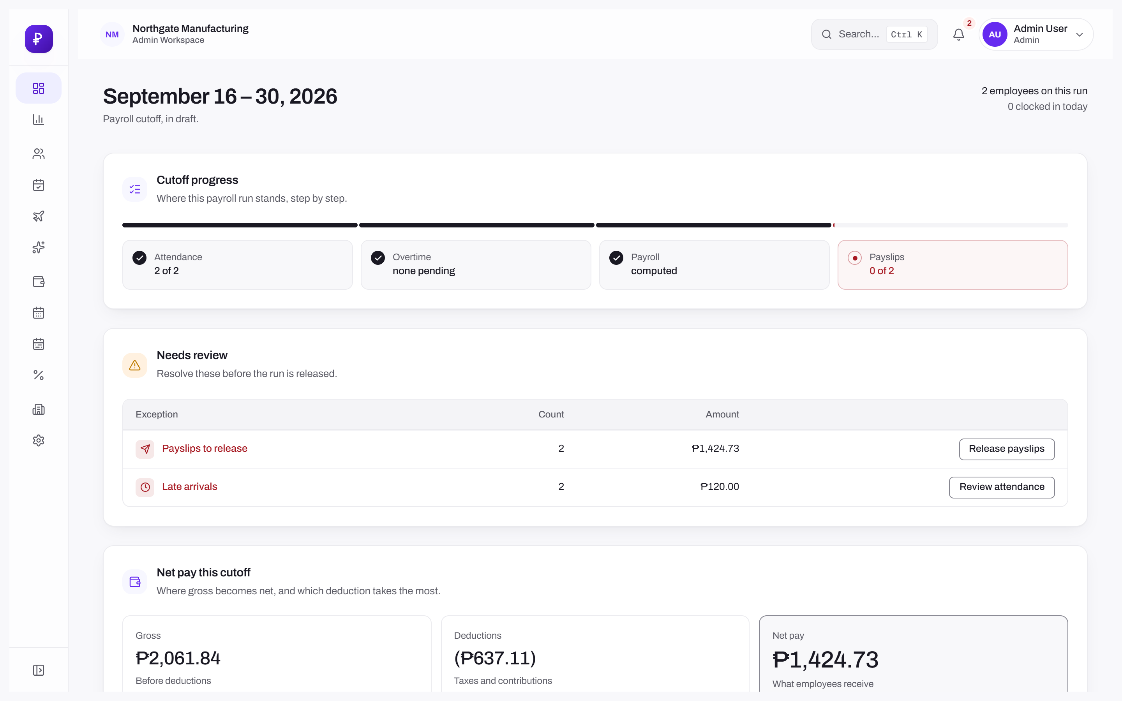Click the Net pay wallet icon

135,582
